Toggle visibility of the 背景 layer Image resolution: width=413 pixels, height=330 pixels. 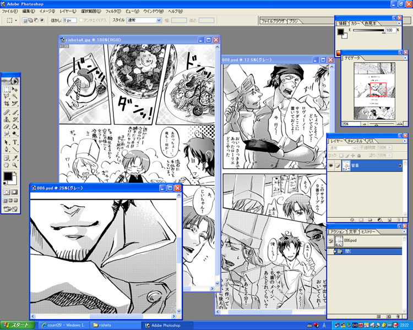[331, 166]
